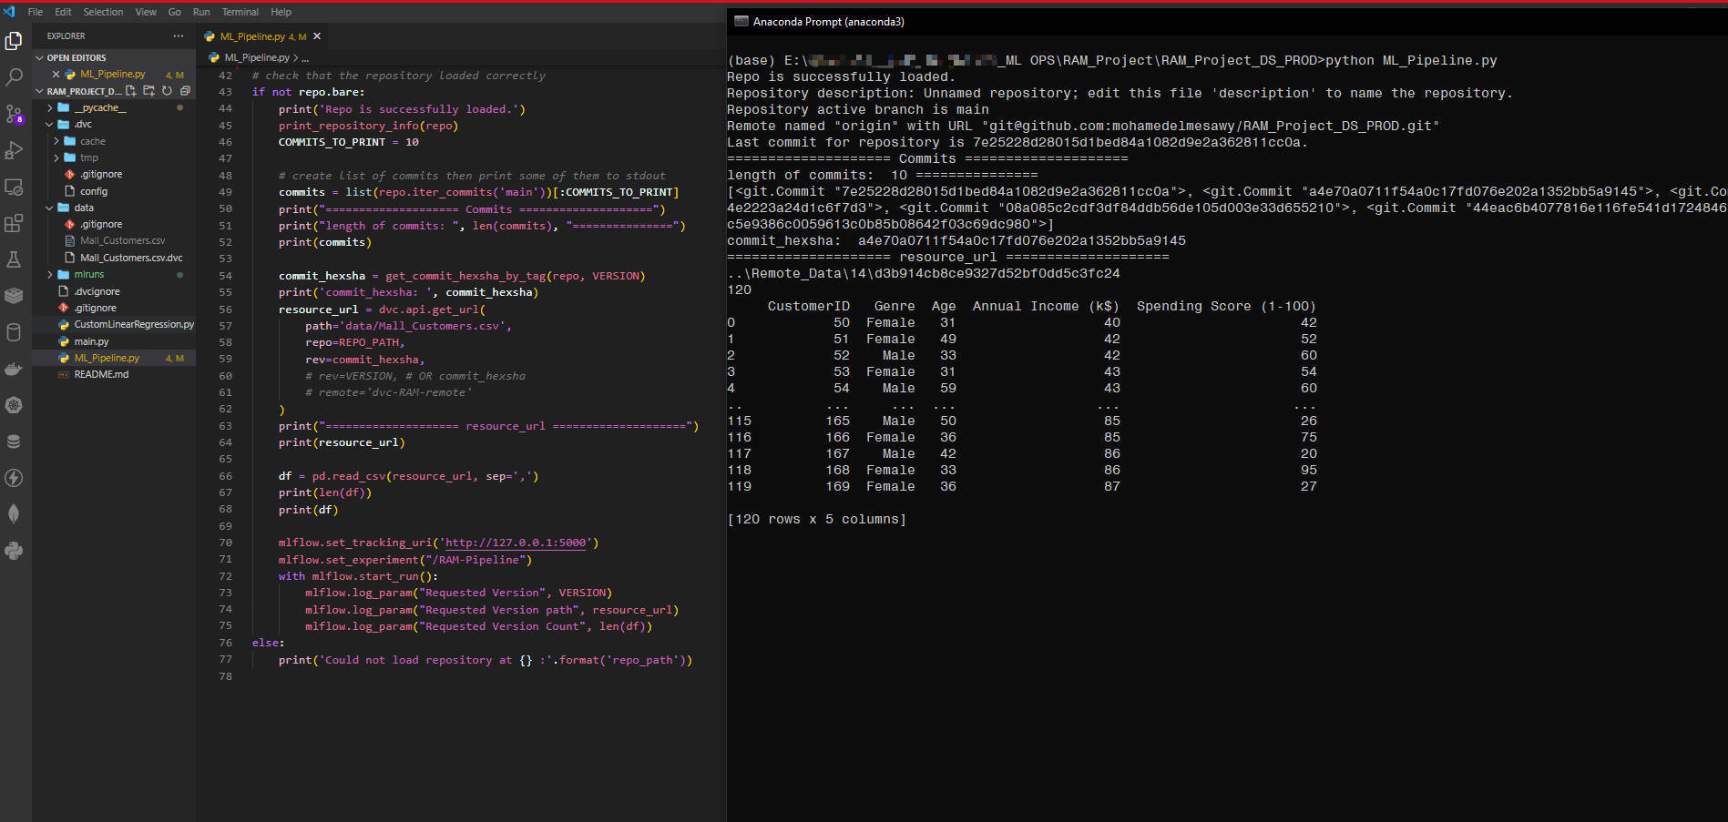Open the Search view in activity bar
Screen dimensions: 1728x822
(14, 77)
